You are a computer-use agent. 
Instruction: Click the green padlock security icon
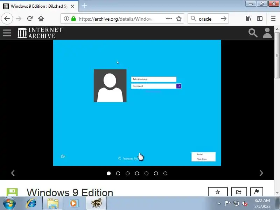[73, 19]
